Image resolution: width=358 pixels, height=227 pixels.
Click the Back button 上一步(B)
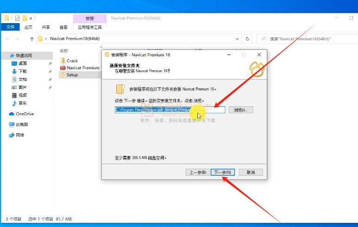198,172
